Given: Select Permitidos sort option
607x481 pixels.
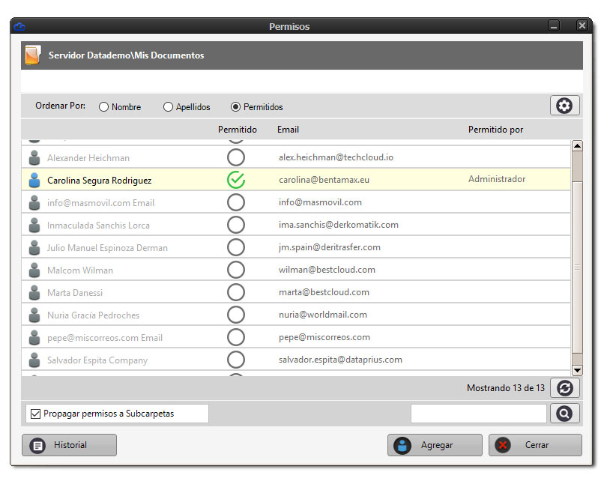Looking at the screenshot, I should 235,107.
